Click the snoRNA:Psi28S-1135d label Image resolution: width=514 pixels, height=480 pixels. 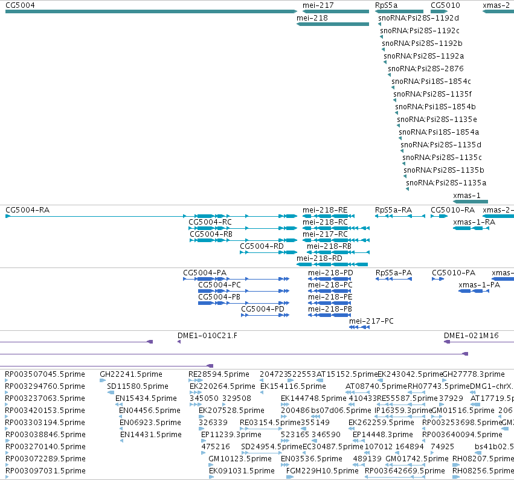pos(441,145)
